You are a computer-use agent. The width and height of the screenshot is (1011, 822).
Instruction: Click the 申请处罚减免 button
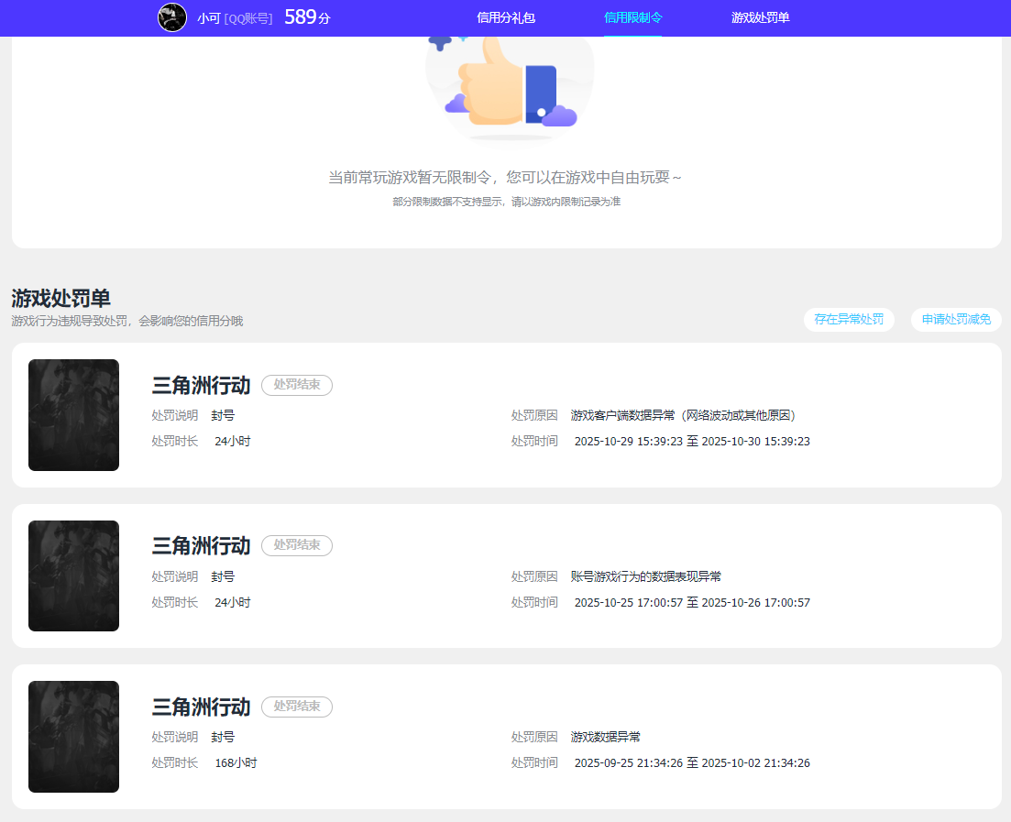(956, 320)
